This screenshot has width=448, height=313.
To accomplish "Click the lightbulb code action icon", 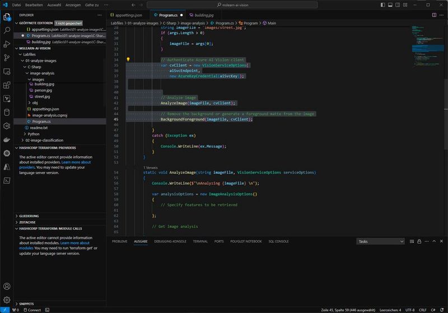I will coord(128,59).
